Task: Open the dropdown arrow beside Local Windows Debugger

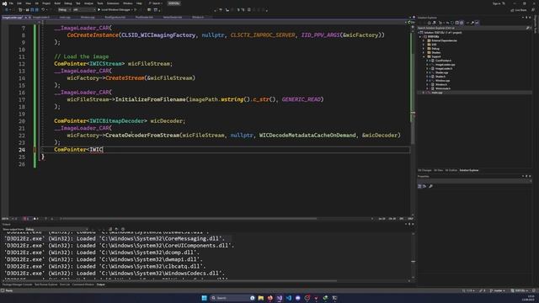Action: pos(132,10)
